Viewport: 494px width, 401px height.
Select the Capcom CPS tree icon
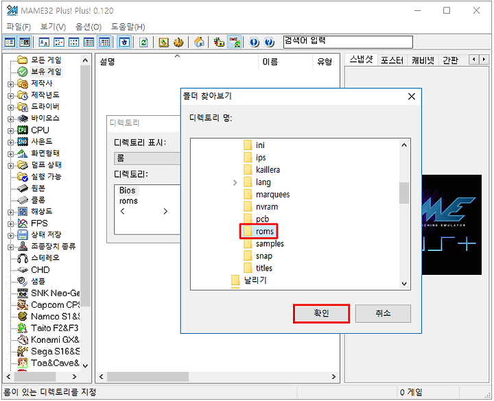coord(23,304)
